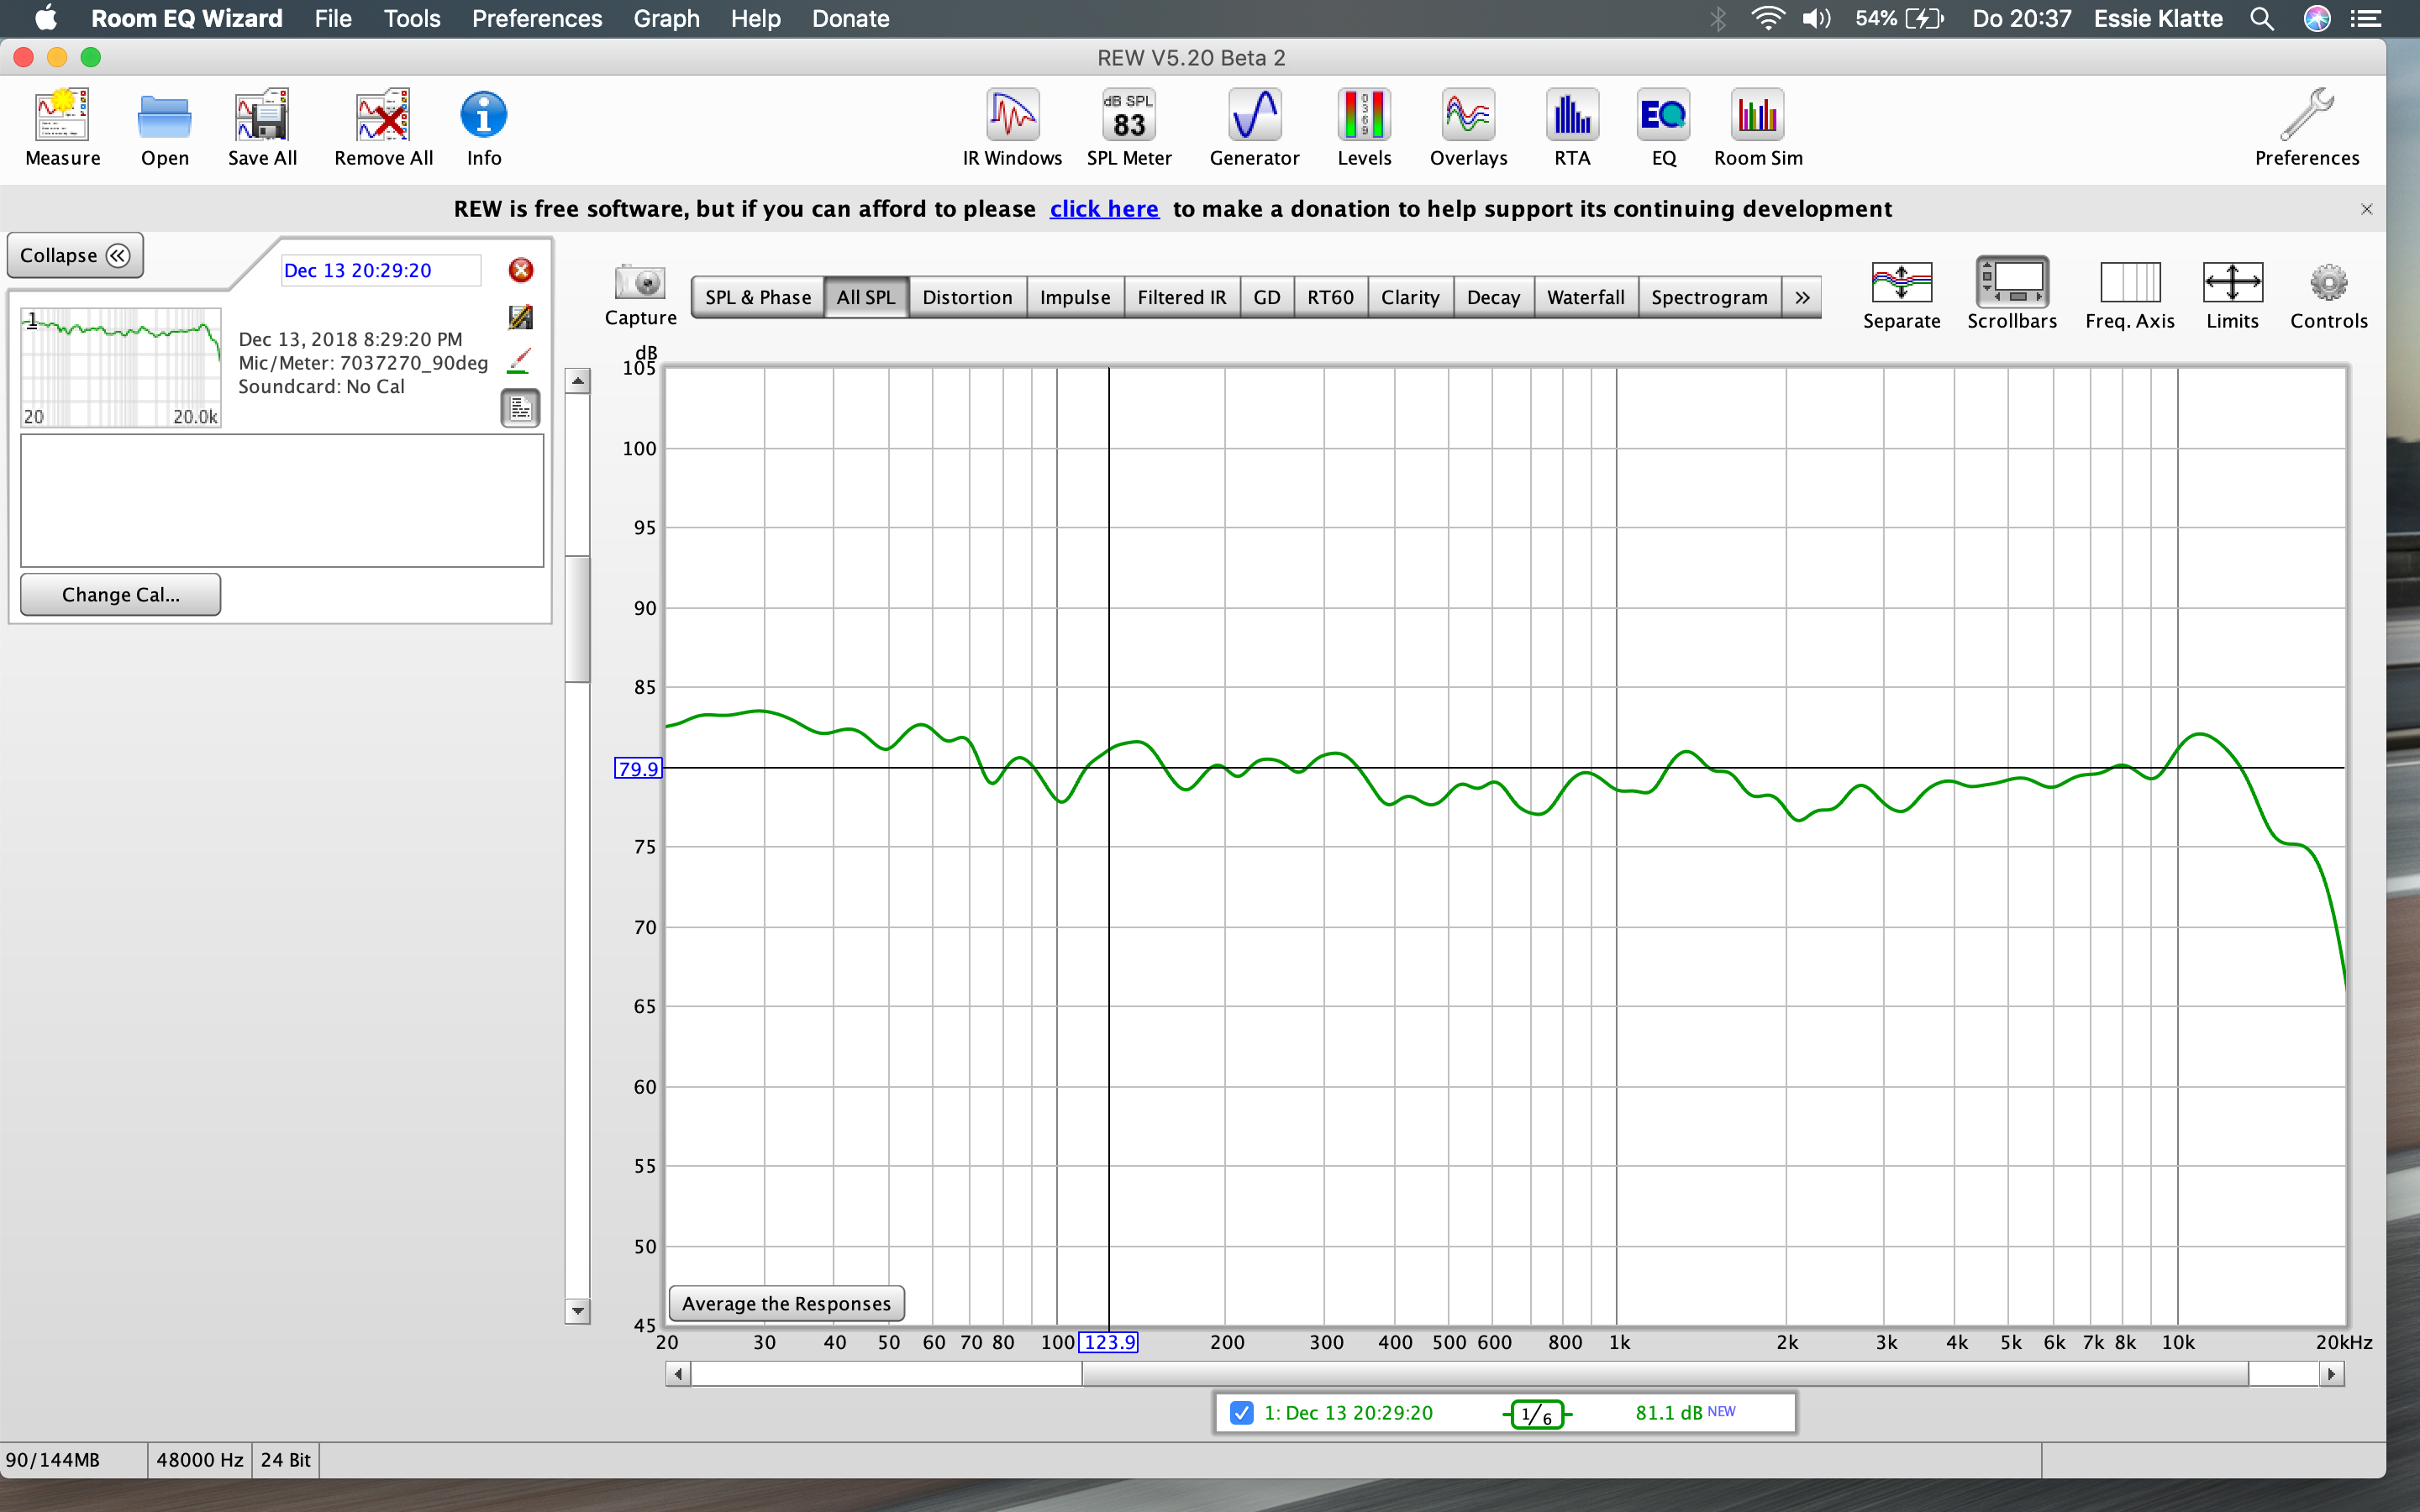
Task: Open IR Windows settings
Action: click(x=1012, y=128)
